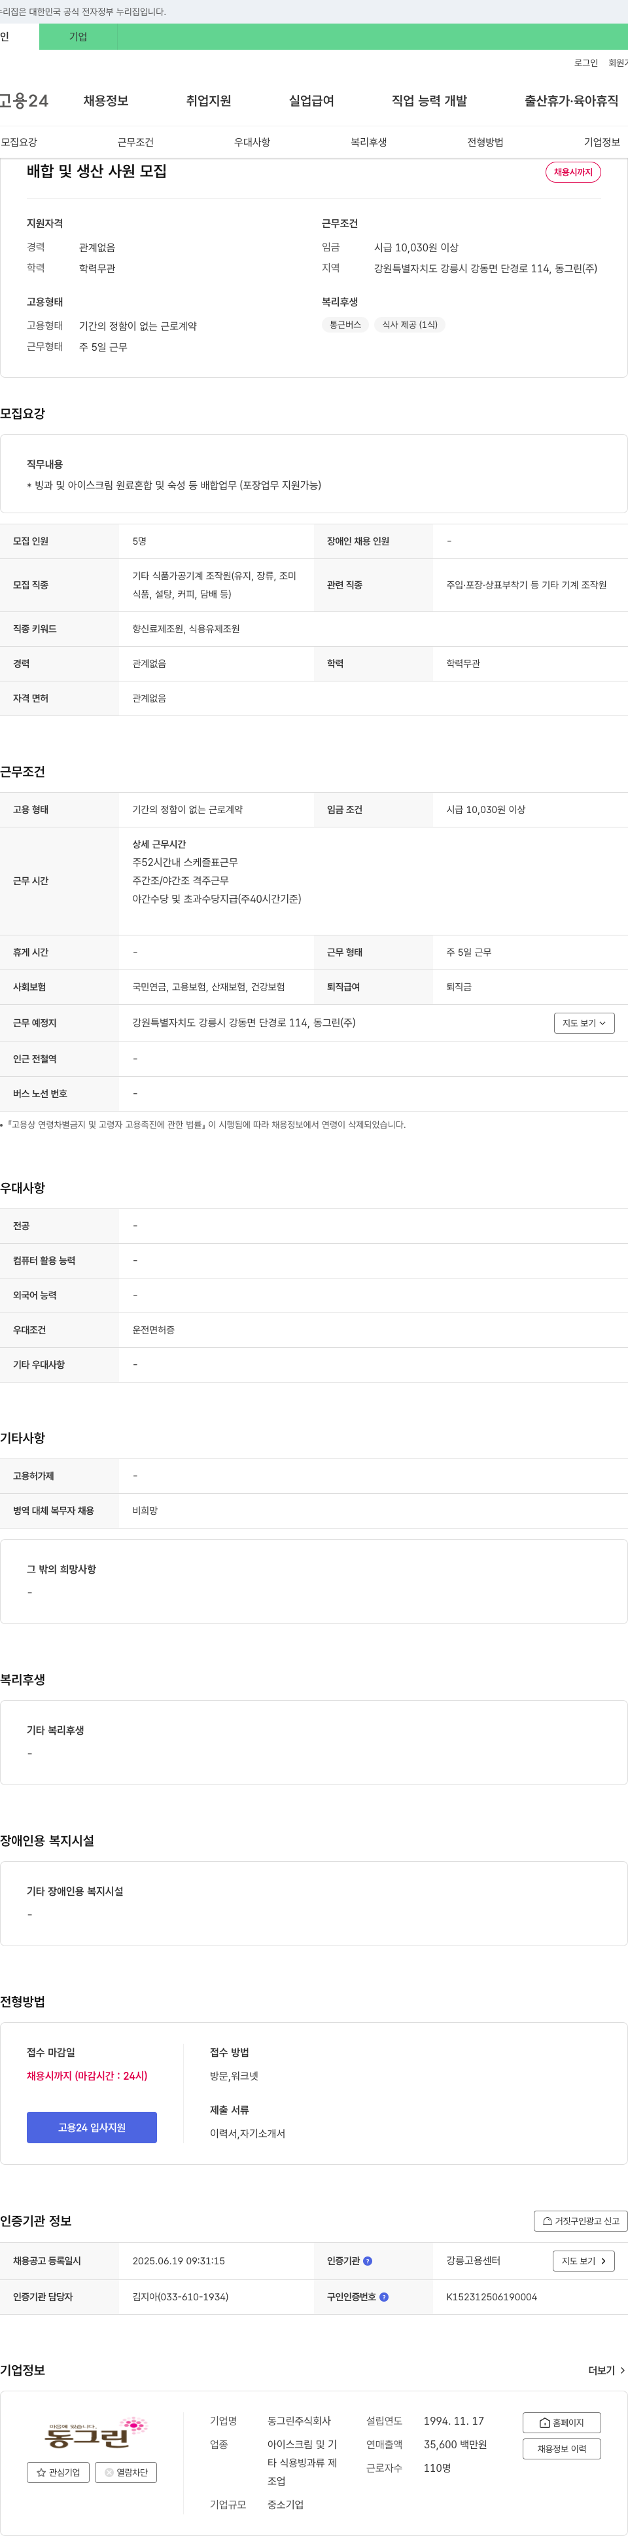Click the 모집 인원 value 5명
Image resolution: width=628 pixels, height=2536 pixels.
pos(140,541)
